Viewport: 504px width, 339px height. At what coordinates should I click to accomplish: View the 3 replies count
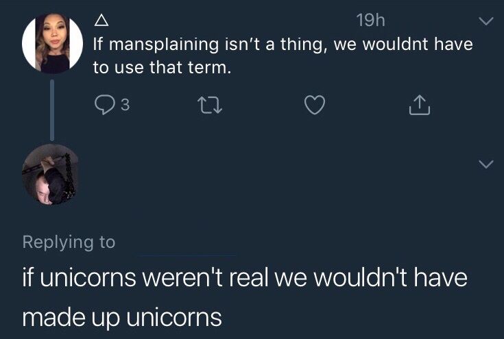pyautogui.click(x=125, y=105)
